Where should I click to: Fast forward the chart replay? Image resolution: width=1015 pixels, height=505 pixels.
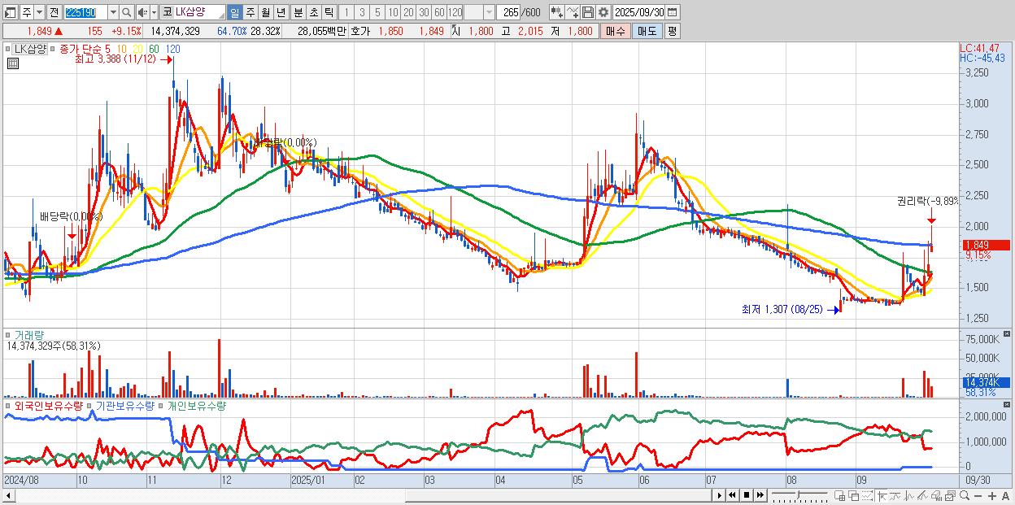tap(760, 495)
